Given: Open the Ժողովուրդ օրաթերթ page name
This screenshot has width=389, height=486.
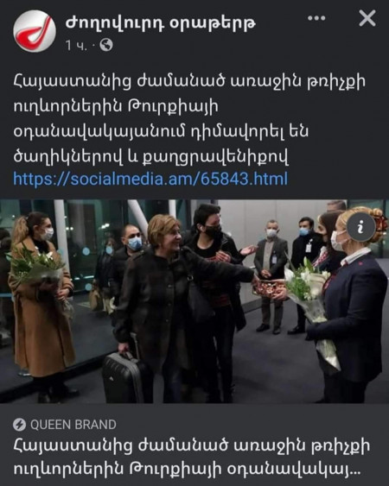Looking at the screenshot, I should pyautogui.click(x=161, y=23).
